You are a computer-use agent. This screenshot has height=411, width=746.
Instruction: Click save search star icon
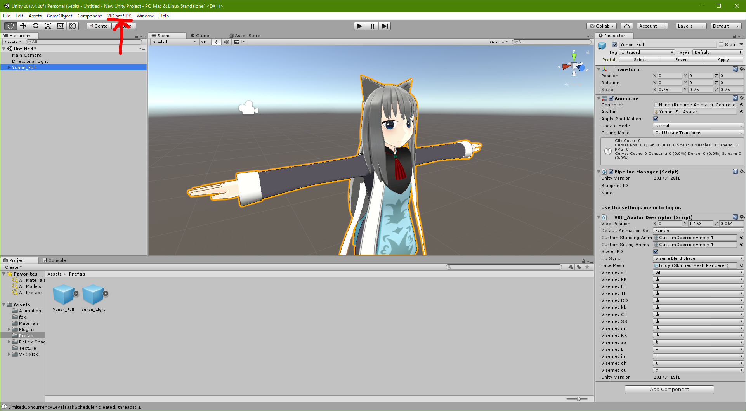click(x=587, y=267)
